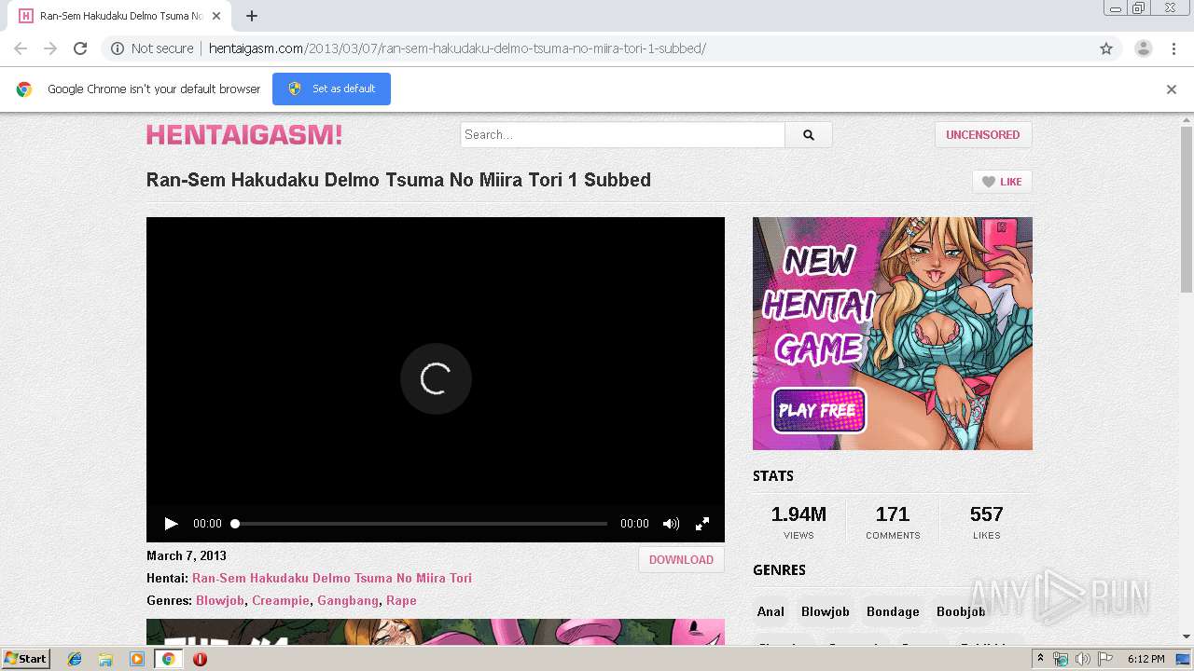Open the Windows Start menu
The width and height of the screenshot is (1194, 671).
point(26,658)
